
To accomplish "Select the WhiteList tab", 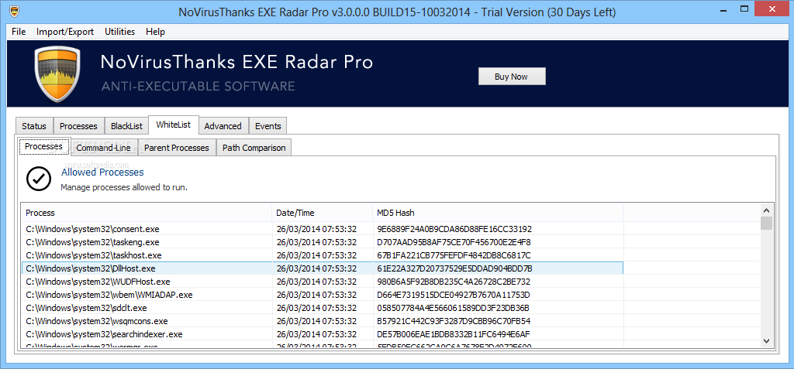I will click(x=173, y=125).
